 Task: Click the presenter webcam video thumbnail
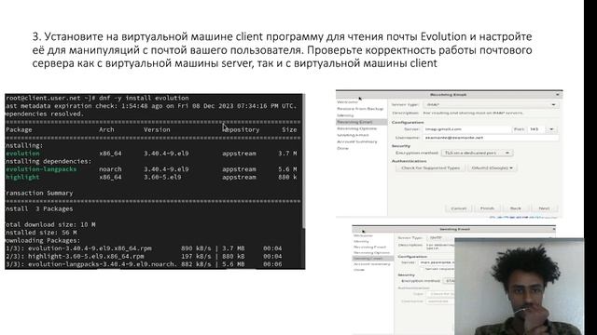pos(519,287)
